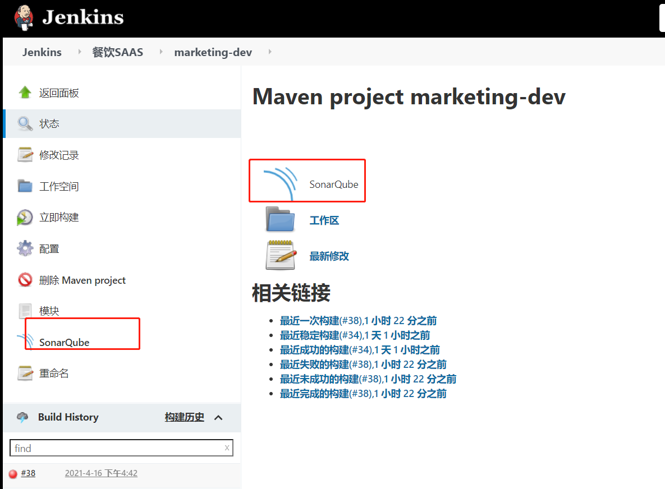Viewport: 665px width, 489px height.
Task: Click the 重命名 notepad icon
Action: 25,373
